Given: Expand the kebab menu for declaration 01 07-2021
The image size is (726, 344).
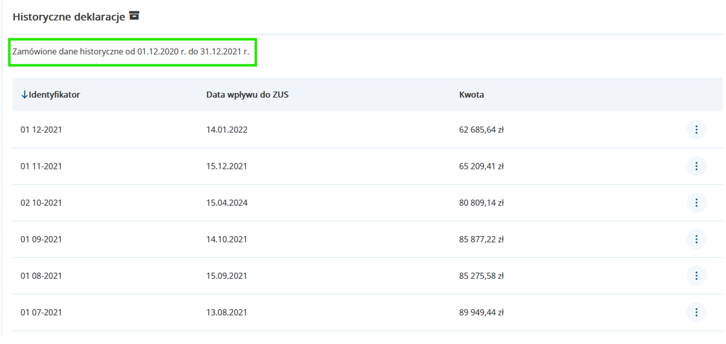Looking at the screenshot, I should (x=696, y=313).
